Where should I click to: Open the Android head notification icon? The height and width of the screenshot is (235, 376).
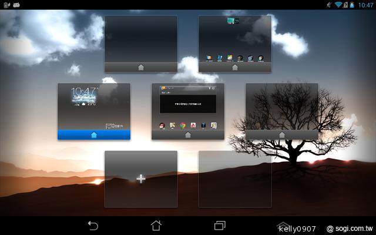tap(16, 5)
